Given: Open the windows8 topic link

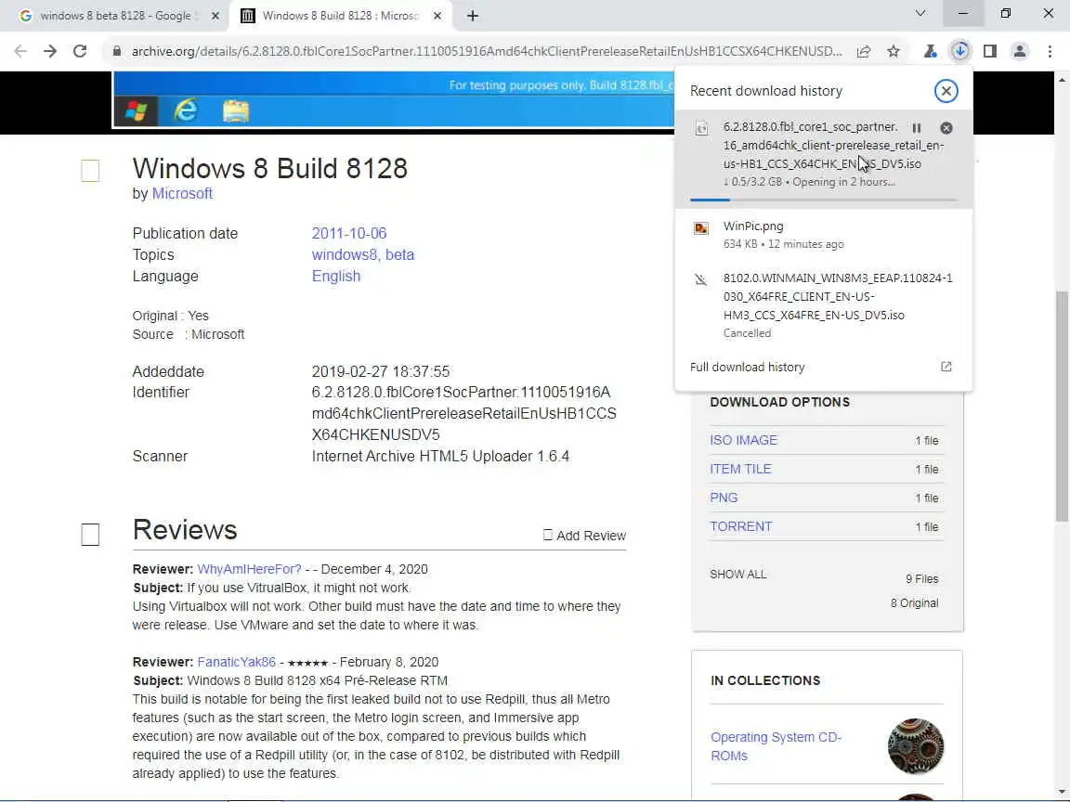Looking at the screenshot, I should (x=345, y=255).
